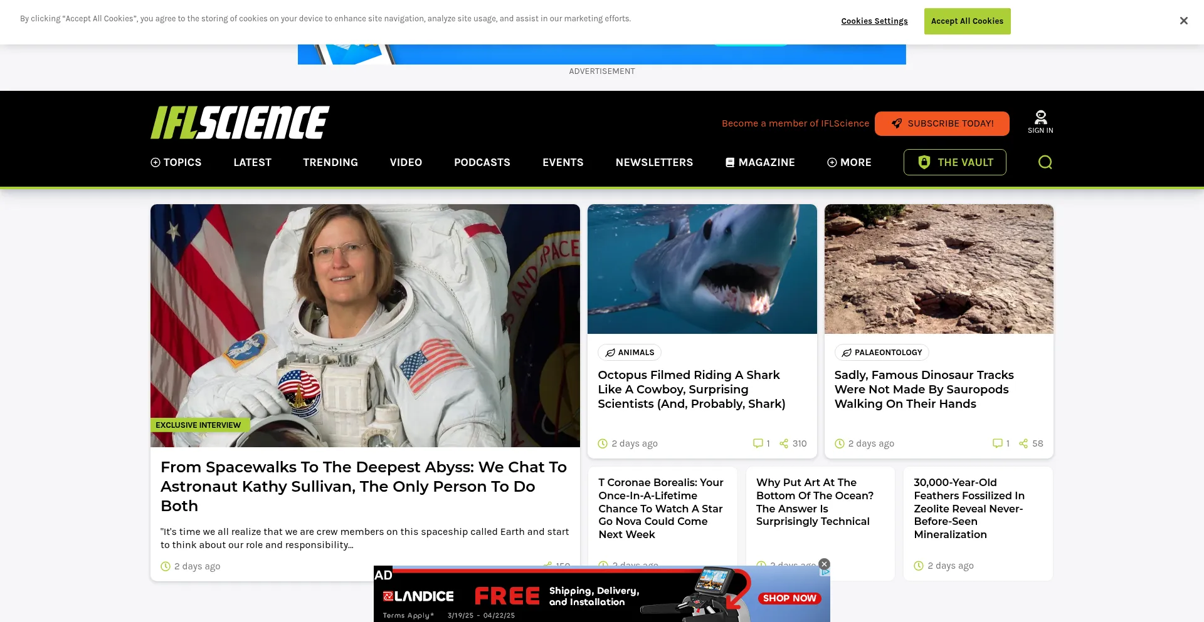Accept All Cookies

(967, 21)
